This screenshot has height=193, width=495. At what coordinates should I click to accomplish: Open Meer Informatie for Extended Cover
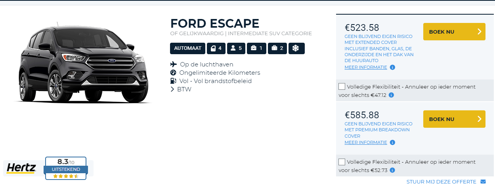(x=366, y=67)
